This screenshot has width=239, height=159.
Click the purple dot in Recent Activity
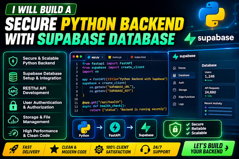pos(206,107)
